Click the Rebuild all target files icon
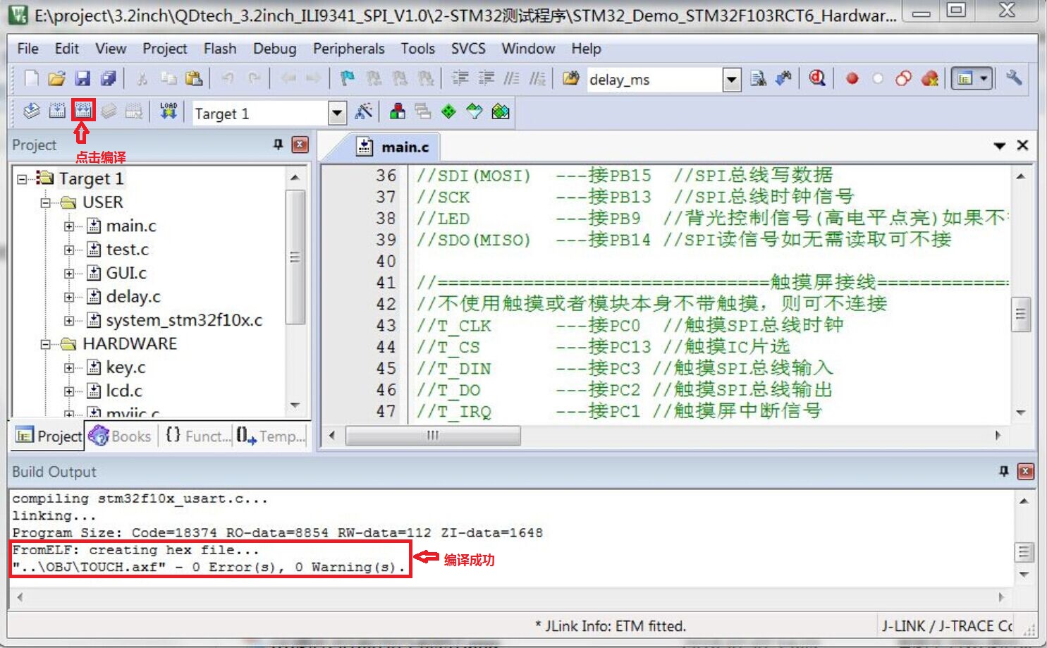The width and height of the screenshot is (1047, 648). coord(83,111)
